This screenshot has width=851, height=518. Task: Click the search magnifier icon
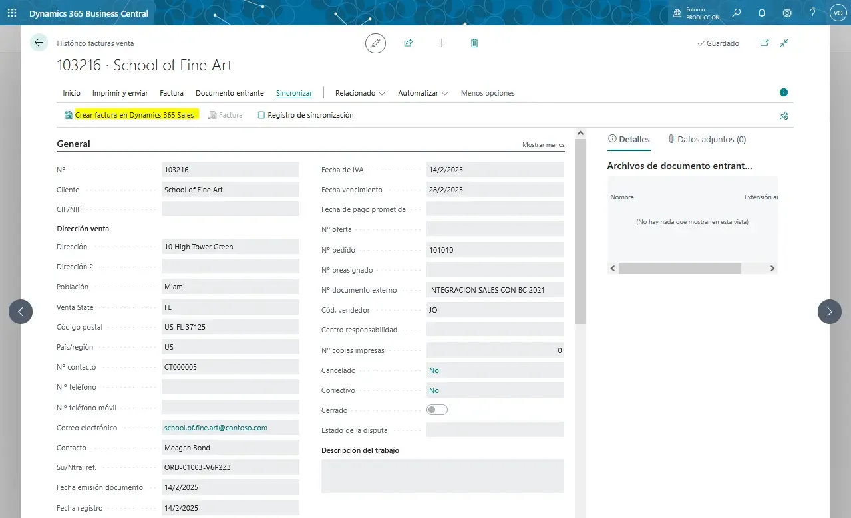click(737, 13)
